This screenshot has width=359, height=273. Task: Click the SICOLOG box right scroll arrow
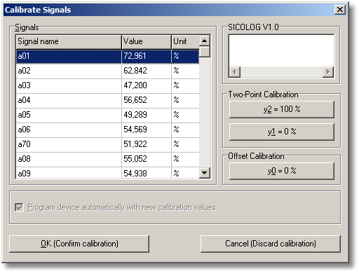click(x=328, y=71)
